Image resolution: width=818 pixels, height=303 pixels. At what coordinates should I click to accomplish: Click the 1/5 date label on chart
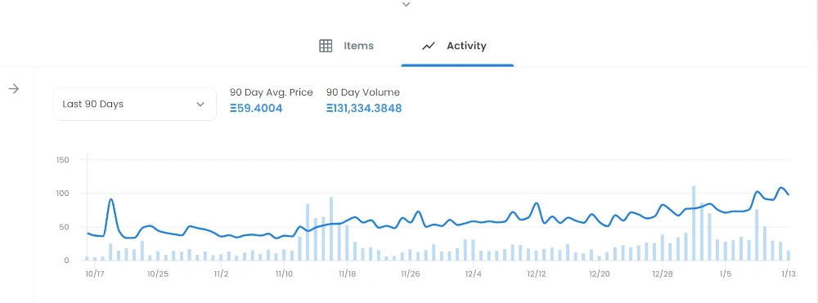coord(725,274)
